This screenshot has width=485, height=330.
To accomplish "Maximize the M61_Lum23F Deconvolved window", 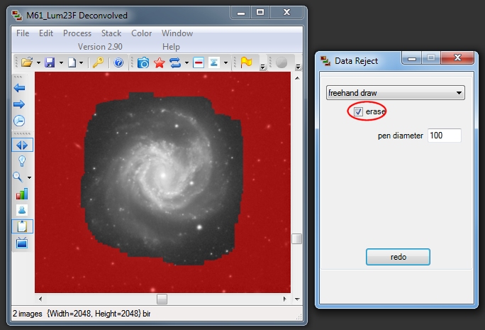I will [260, 12].
